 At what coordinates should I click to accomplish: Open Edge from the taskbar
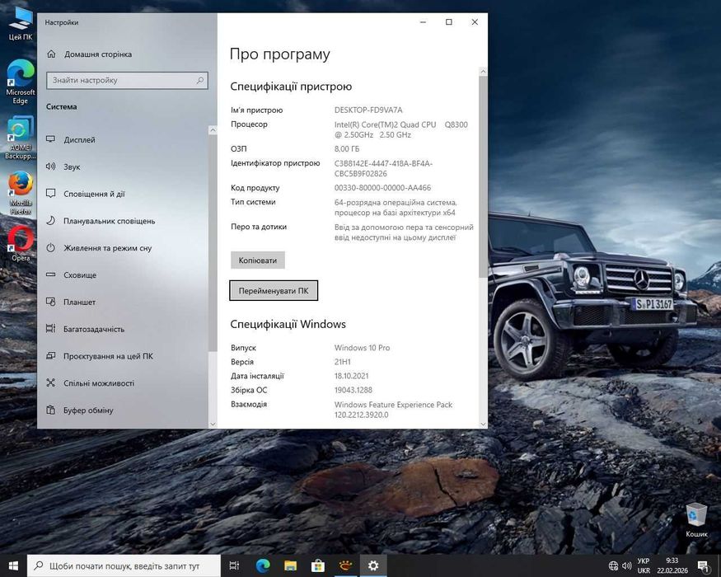tap(263, 565)
